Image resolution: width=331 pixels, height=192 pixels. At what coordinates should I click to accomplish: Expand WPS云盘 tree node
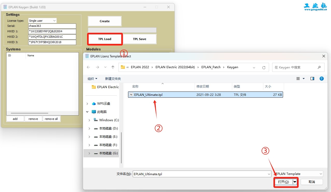tap(87, 104)
